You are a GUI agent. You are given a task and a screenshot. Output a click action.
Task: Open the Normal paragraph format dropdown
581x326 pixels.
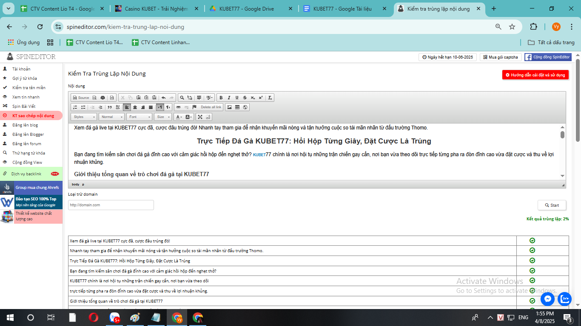pos(111,117)
